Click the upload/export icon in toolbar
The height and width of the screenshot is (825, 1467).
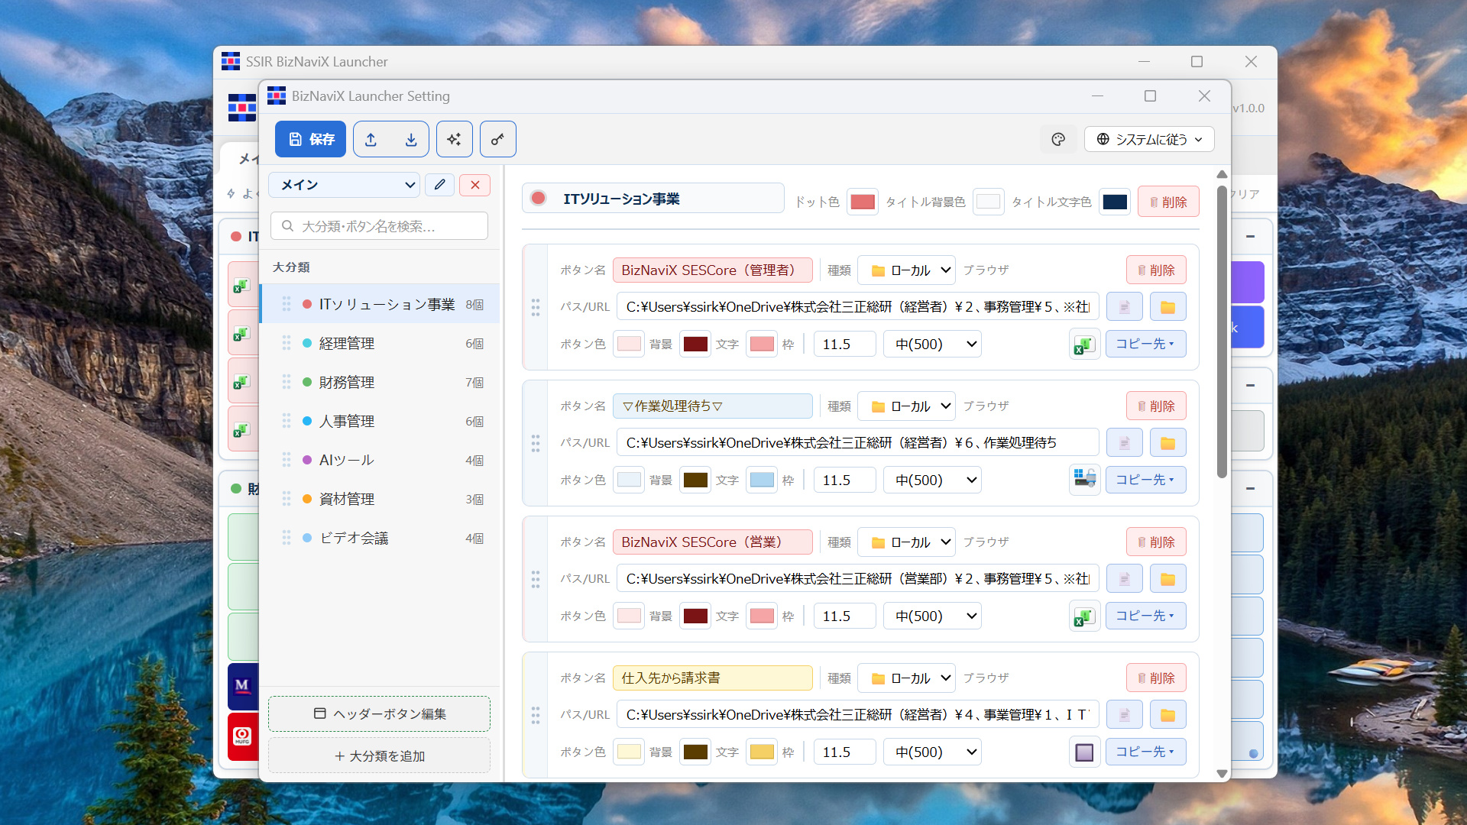tap(371, 139)
